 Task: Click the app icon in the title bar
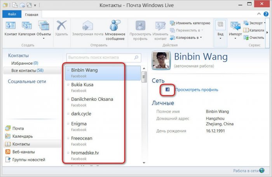5,5
